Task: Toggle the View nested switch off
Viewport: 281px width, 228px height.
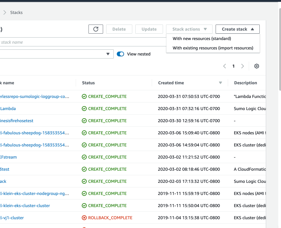Action: [x=120, y=54]
